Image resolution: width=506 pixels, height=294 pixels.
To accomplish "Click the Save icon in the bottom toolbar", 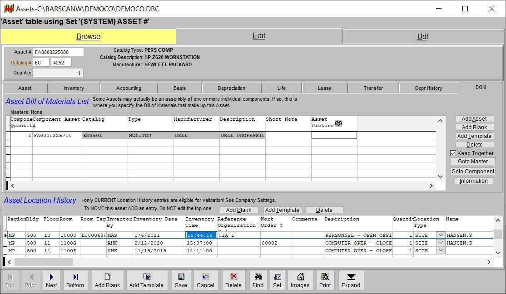I will point(181,280).
